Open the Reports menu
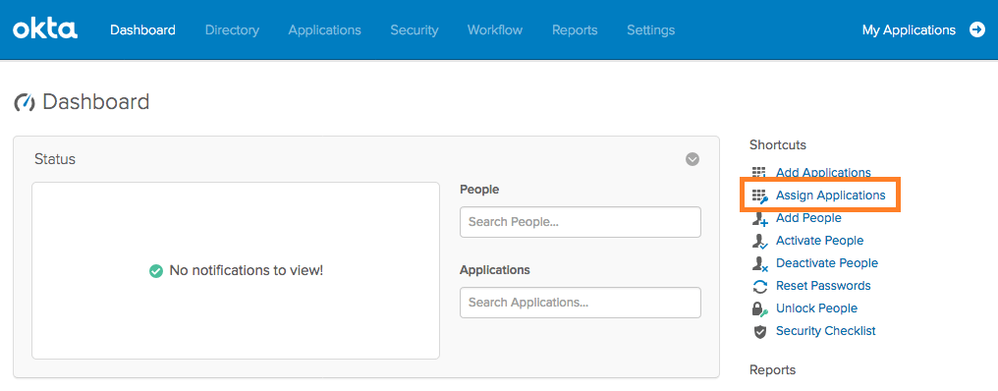 click(x=575, y=29)
